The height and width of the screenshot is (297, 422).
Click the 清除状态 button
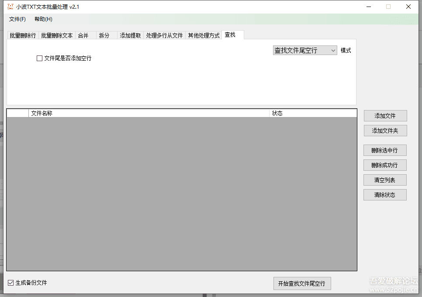385,194
